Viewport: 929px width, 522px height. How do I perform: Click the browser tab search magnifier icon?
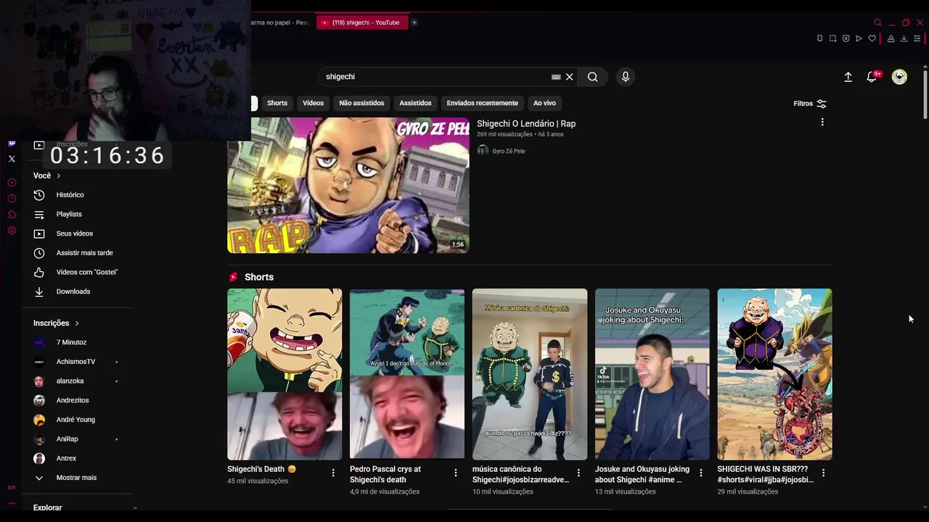pos(877,22)
